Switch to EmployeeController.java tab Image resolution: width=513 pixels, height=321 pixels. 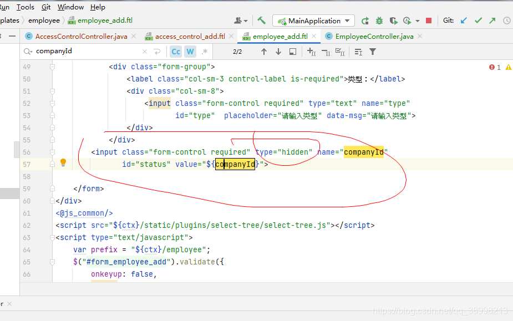click(374, 37)
